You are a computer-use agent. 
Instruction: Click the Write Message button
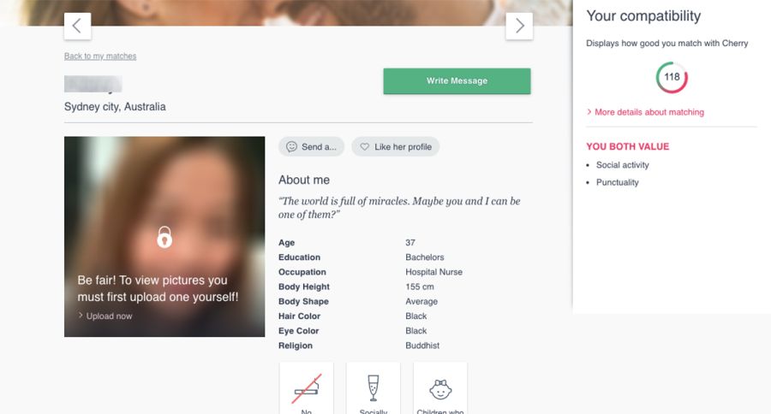tap(457, 81)
